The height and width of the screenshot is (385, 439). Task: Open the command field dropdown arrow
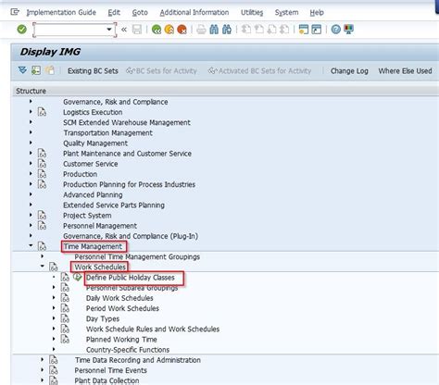109,30
